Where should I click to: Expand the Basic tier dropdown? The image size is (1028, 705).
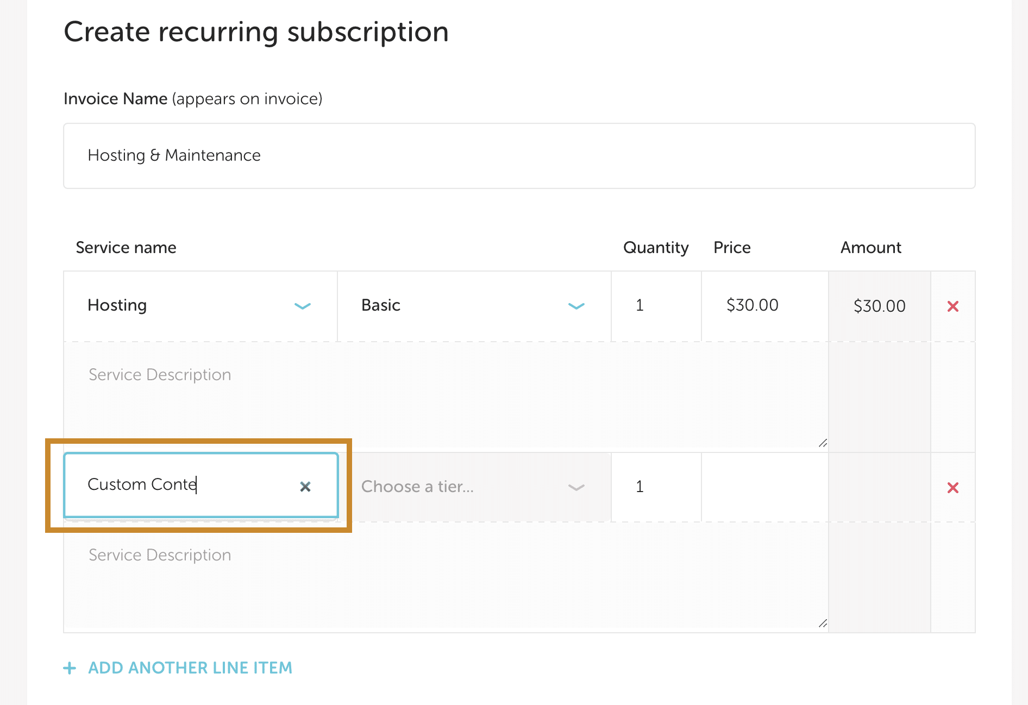coord(576,306)
